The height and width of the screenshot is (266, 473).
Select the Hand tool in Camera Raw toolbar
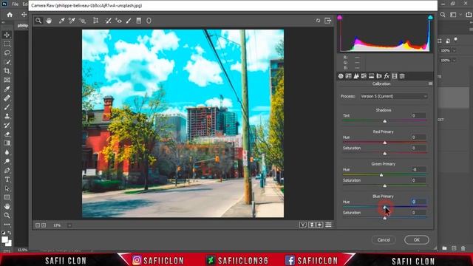(49, 21)
